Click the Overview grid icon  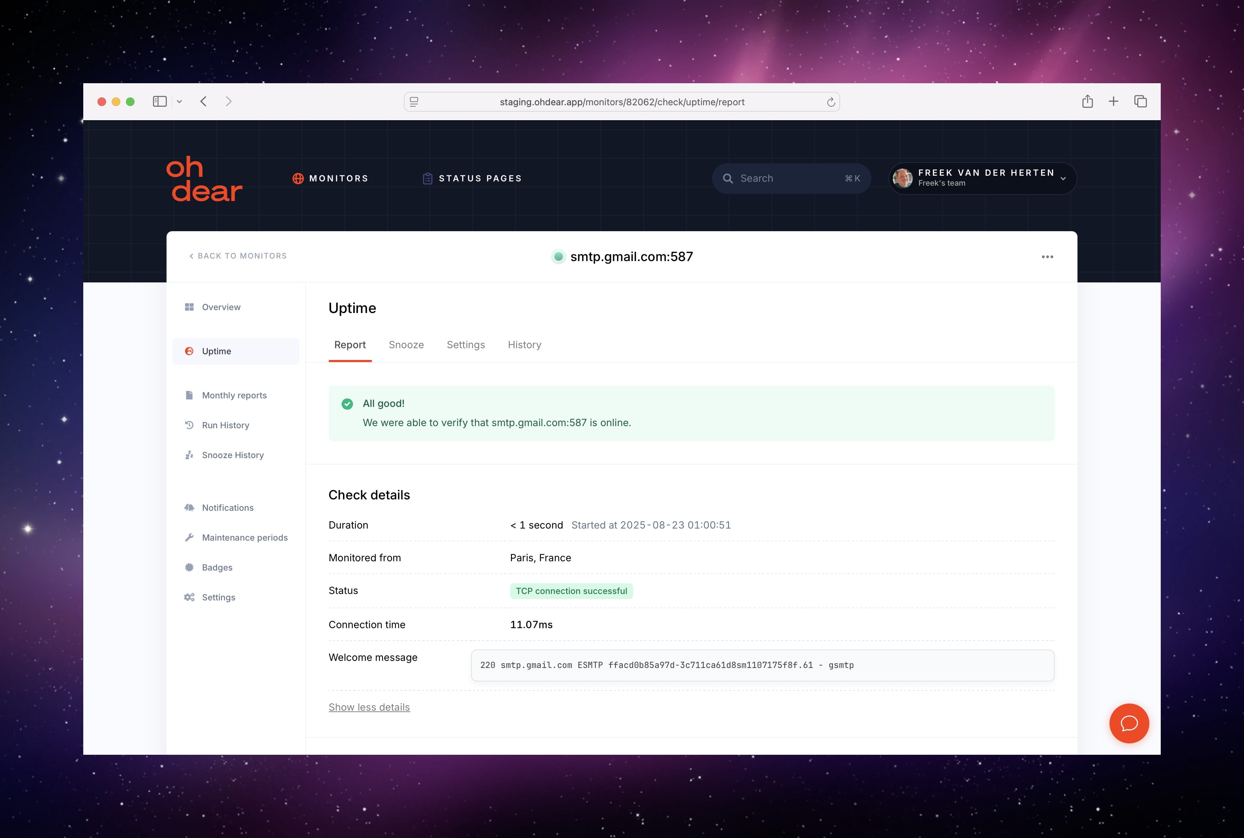[x=189, y=307]
